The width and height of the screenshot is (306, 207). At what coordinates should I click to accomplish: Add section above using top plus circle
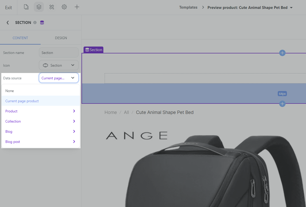[282, 53]
